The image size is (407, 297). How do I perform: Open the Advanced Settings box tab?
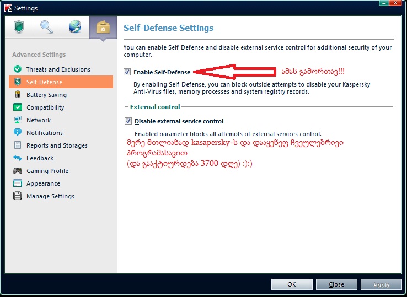pyautogui.click(x=103, y=27)
